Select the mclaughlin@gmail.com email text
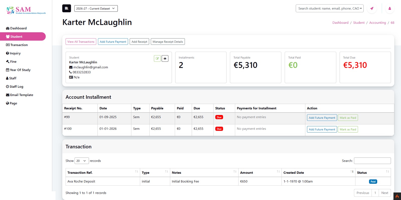 tap(91, 67)
